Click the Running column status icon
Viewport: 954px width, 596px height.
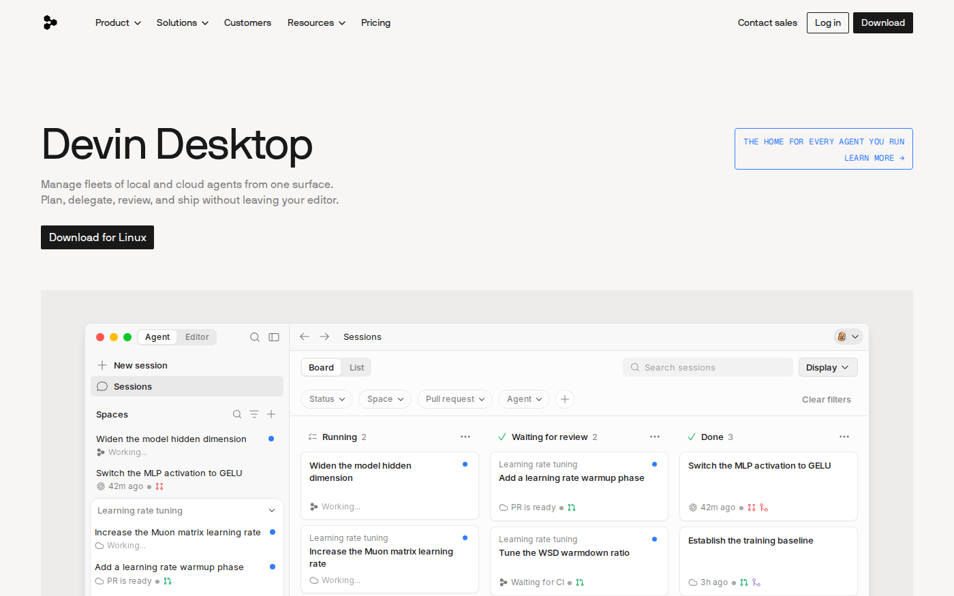click(x=313, y=437)
